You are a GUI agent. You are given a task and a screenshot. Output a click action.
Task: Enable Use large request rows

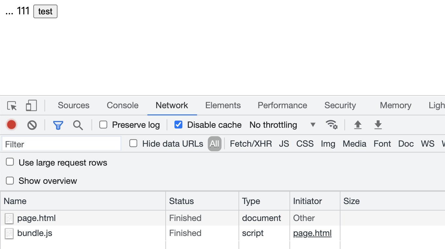point(10,162)
